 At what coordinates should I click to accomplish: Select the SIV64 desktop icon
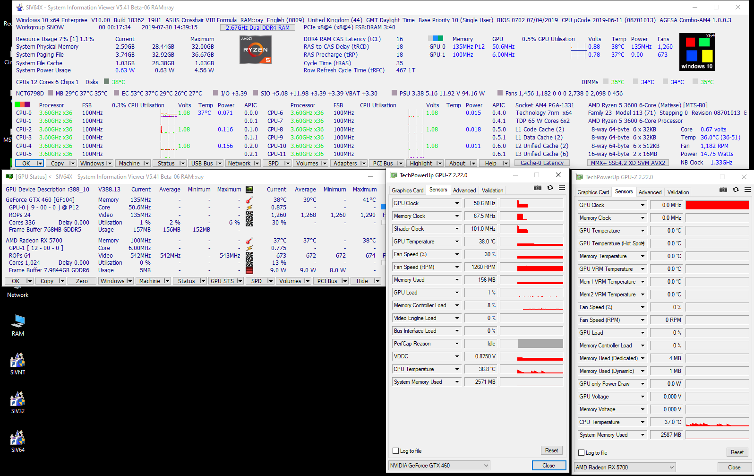click(17, 441)
